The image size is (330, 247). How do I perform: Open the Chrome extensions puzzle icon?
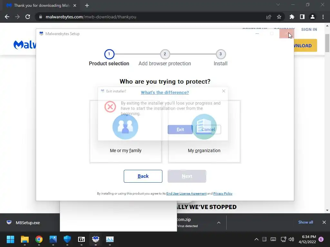[x=292, y=17]
